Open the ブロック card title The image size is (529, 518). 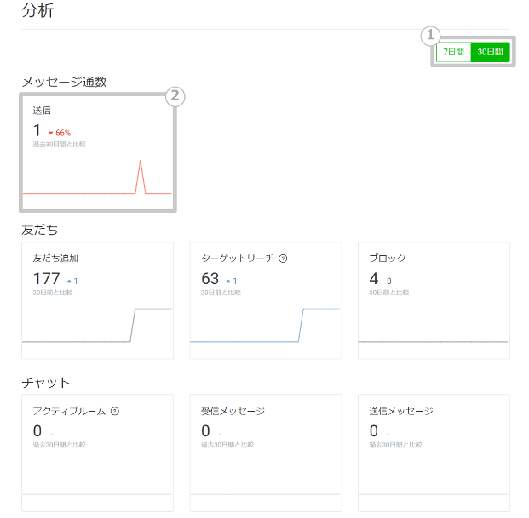[x=388, y=259]
